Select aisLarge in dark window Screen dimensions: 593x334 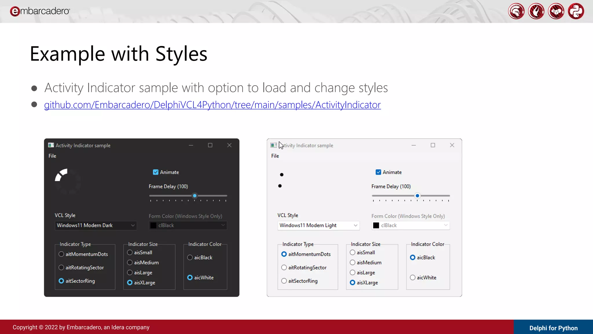(x=140, y=273)
